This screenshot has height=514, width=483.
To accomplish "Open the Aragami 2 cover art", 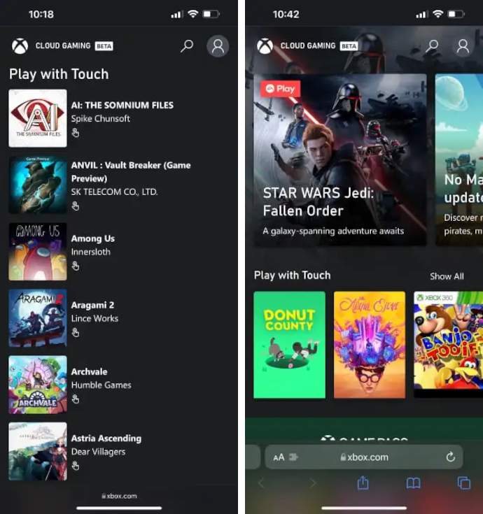I will tap(38, 318).
